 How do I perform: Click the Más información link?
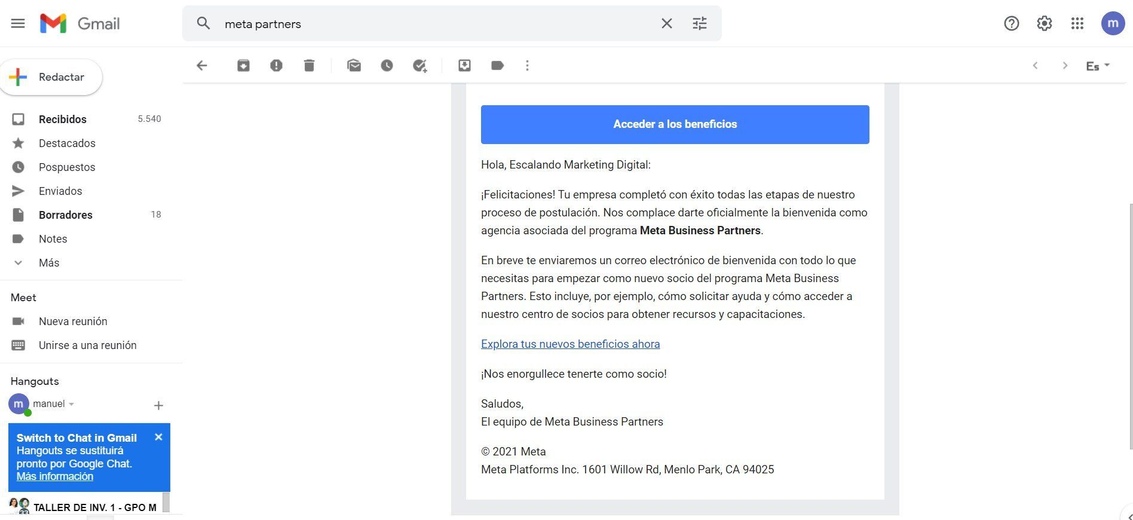[55, 476]
